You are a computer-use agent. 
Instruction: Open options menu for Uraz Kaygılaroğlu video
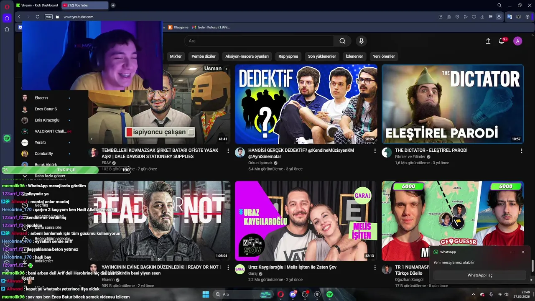374,267
